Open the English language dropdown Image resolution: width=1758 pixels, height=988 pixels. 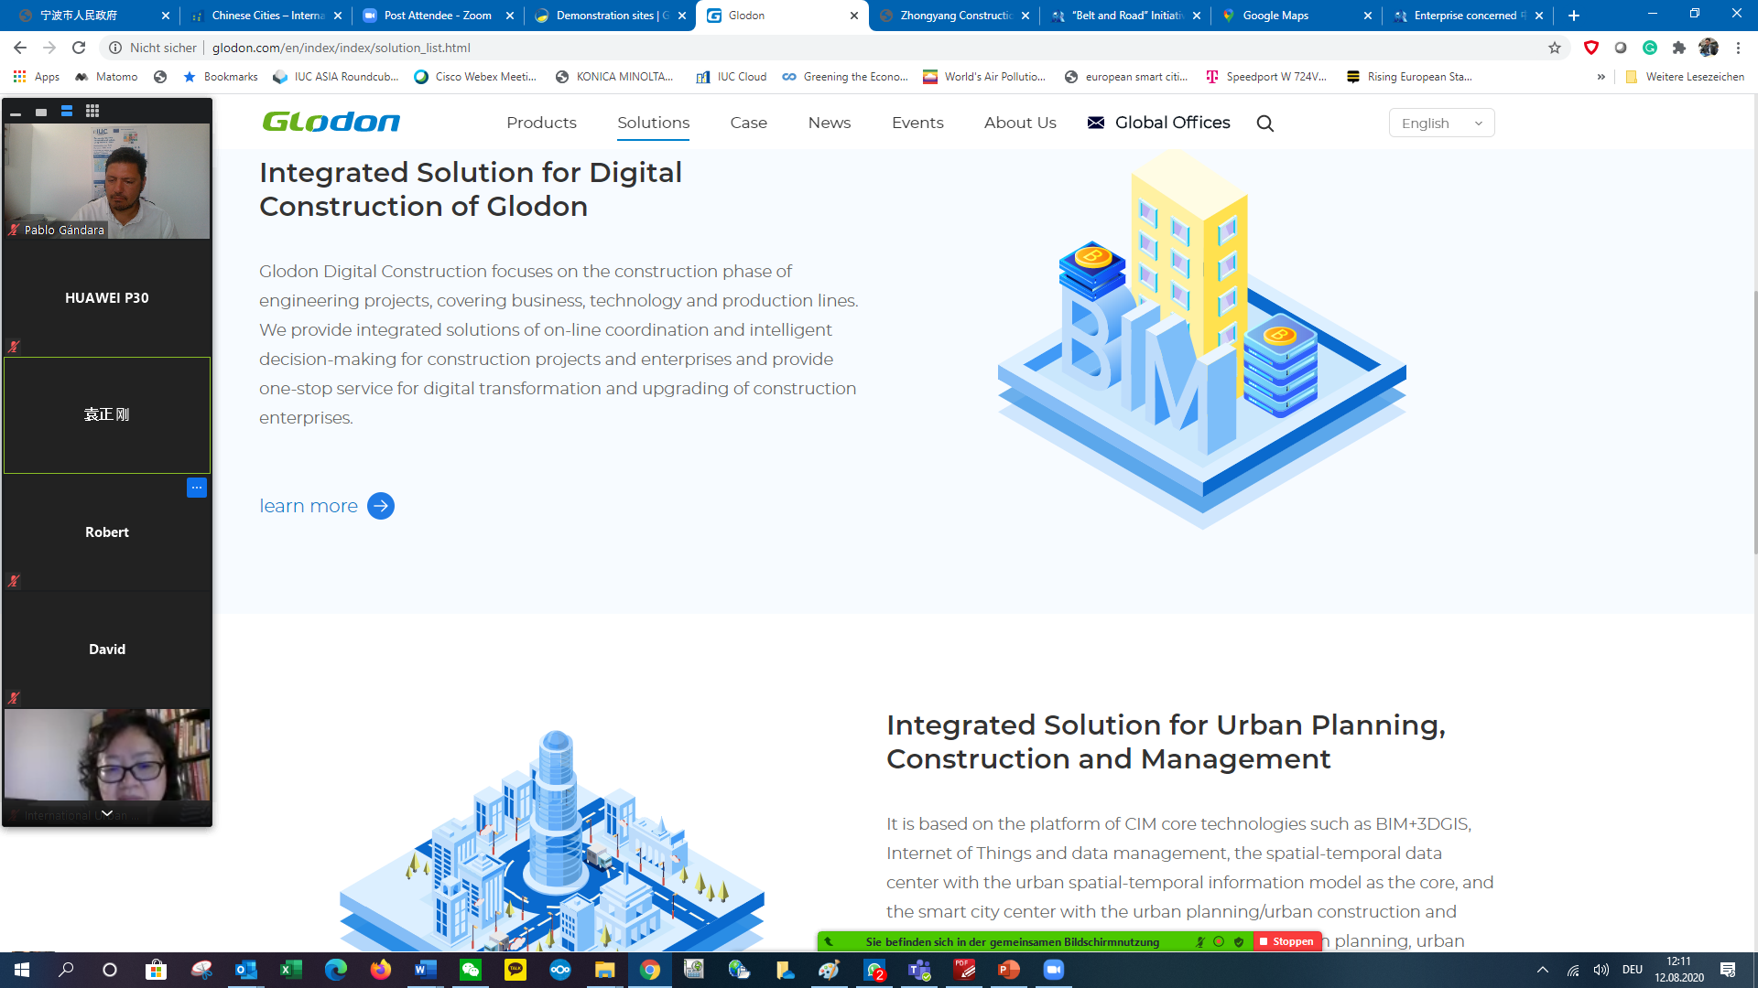tap(1441, 123)
